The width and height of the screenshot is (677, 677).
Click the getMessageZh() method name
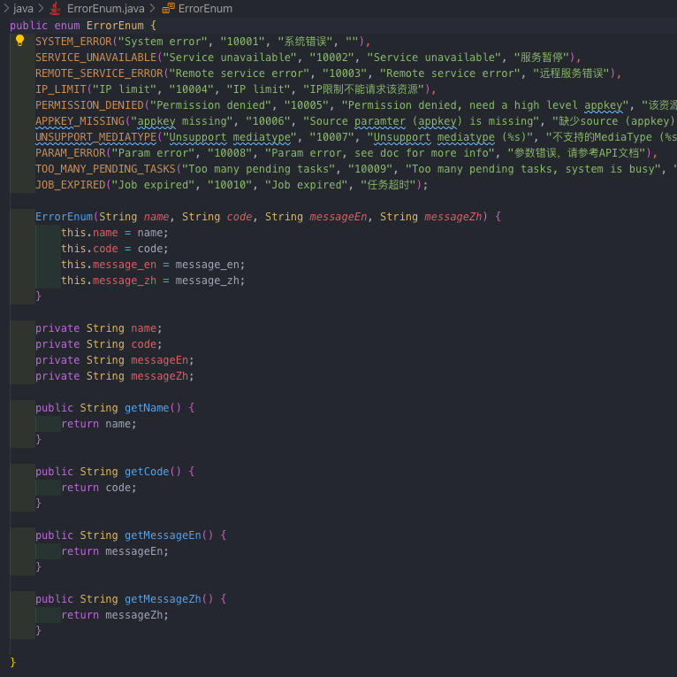(163, 599)
